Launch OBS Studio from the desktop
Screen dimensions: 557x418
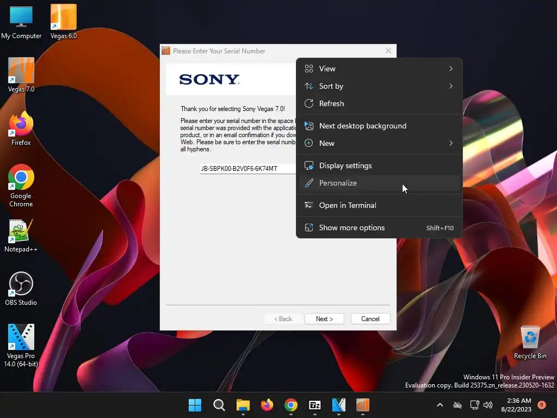point(21,288)
